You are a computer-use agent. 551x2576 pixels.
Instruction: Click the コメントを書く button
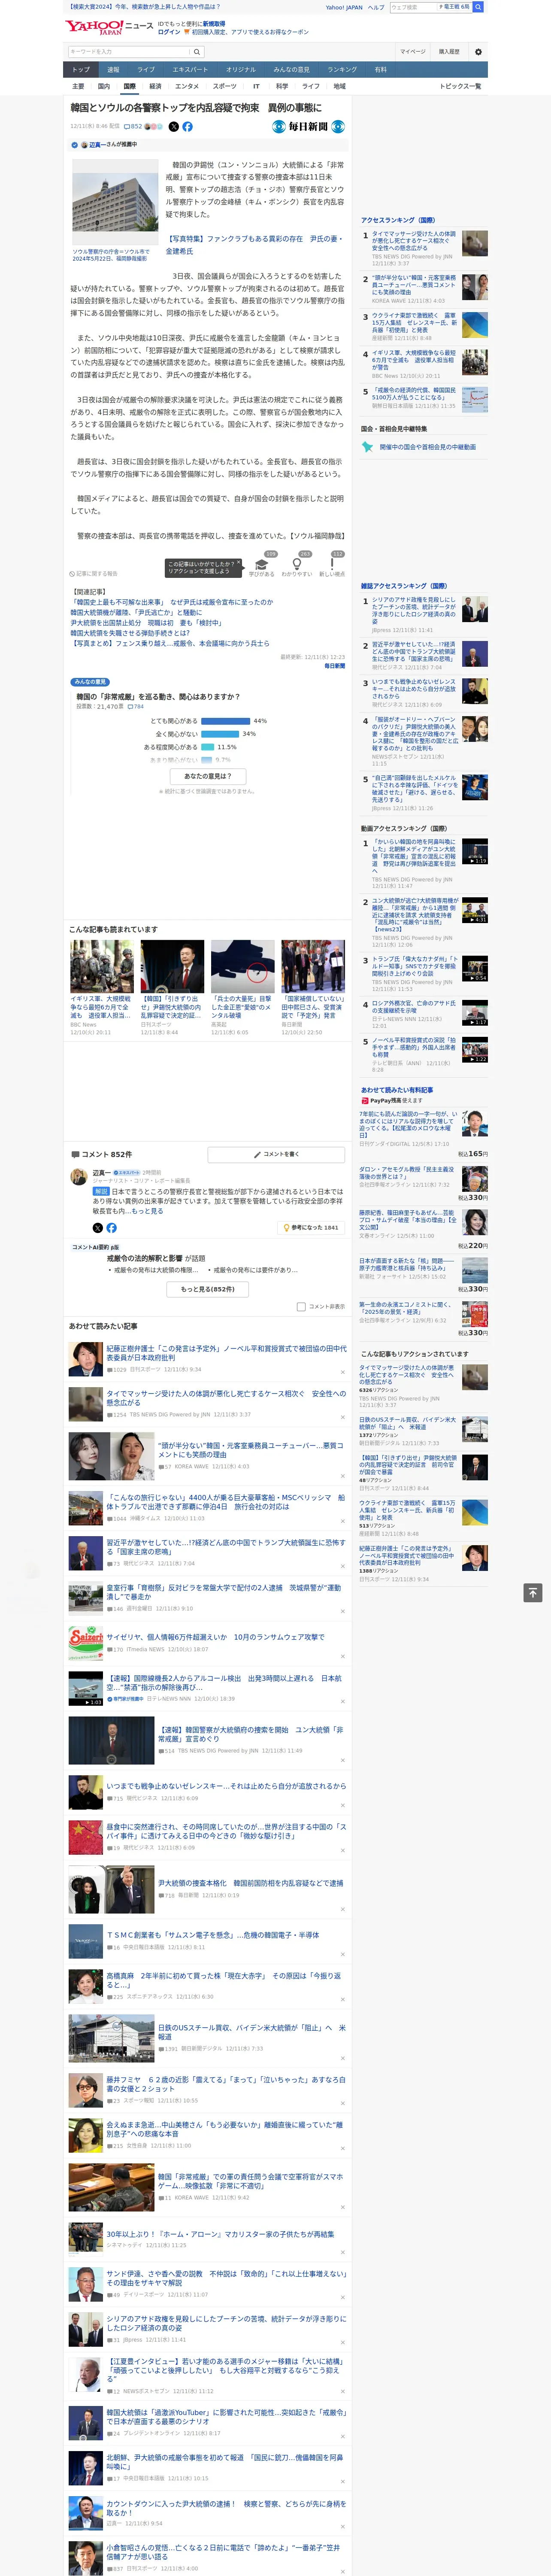[277, 1154]
